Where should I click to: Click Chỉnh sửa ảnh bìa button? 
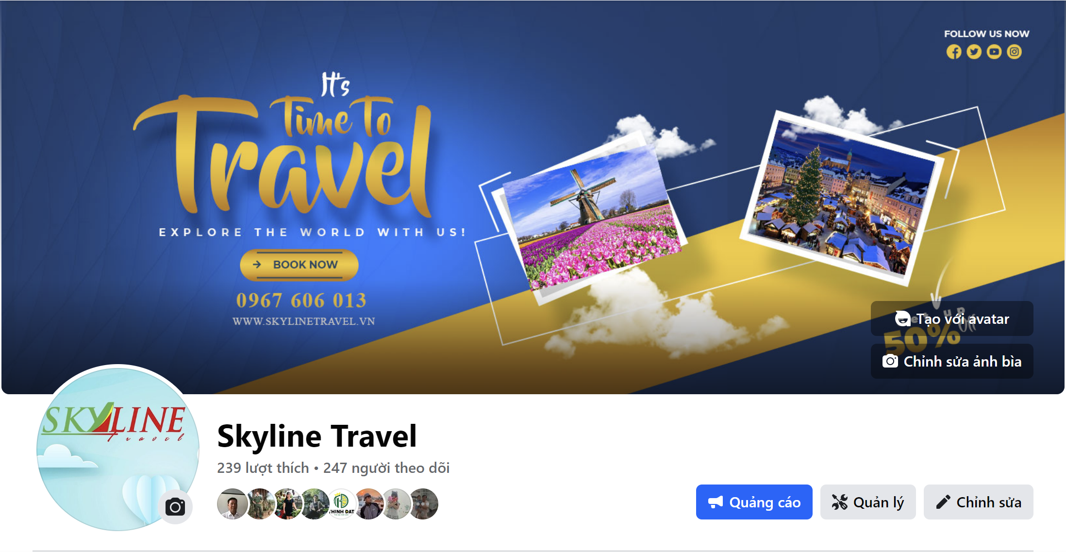pyautogui.click(x=952, y=361)
